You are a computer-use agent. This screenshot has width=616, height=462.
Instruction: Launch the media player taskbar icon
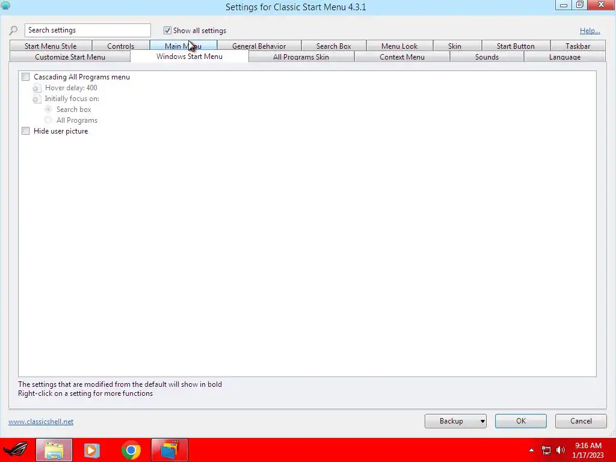pyautogui.click(x=92, y=450)
